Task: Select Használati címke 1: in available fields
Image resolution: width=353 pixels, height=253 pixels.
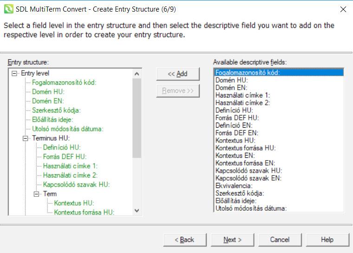Action: click(279, 95)
